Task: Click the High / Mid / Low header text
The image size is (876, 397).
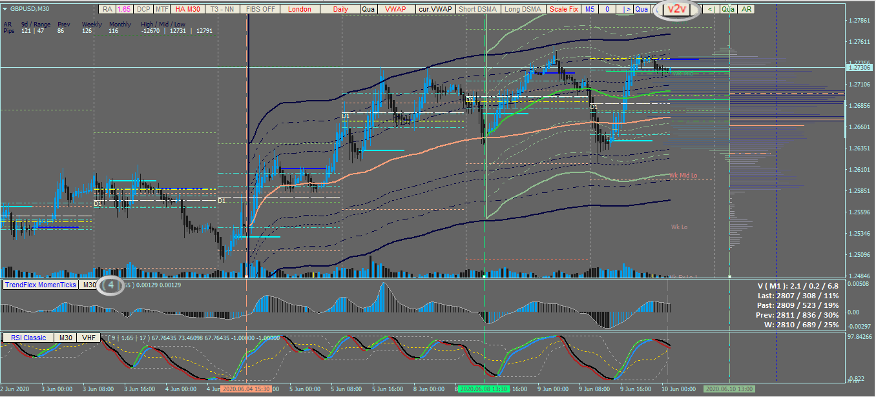Action: [x=162, y=24]
